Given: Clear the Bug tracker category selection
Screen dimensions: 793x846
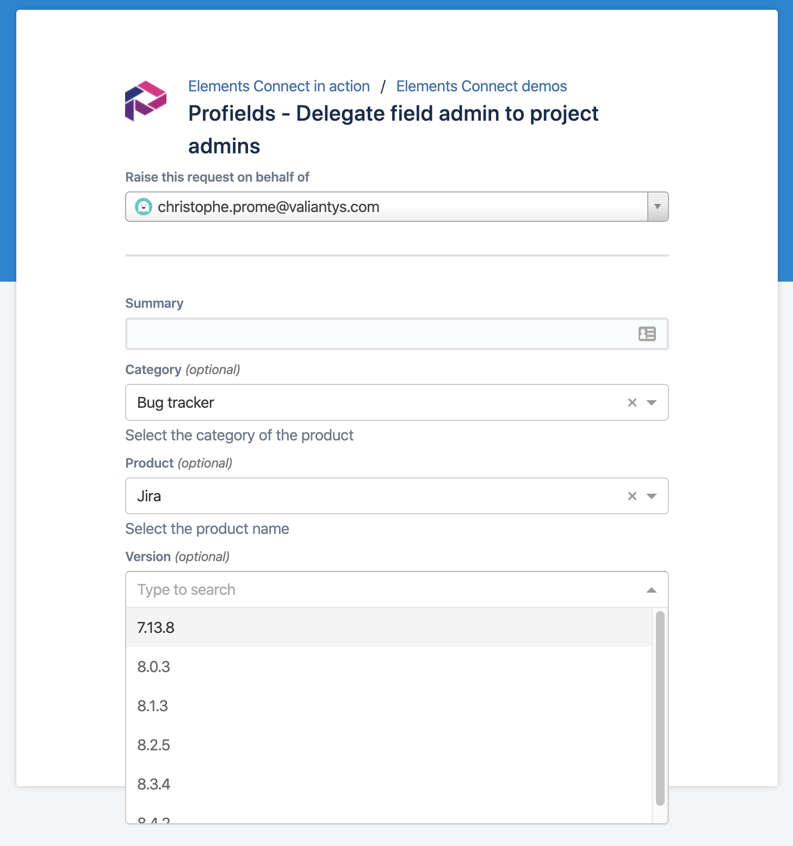Looking at the screenshot, I should (632, 403).
